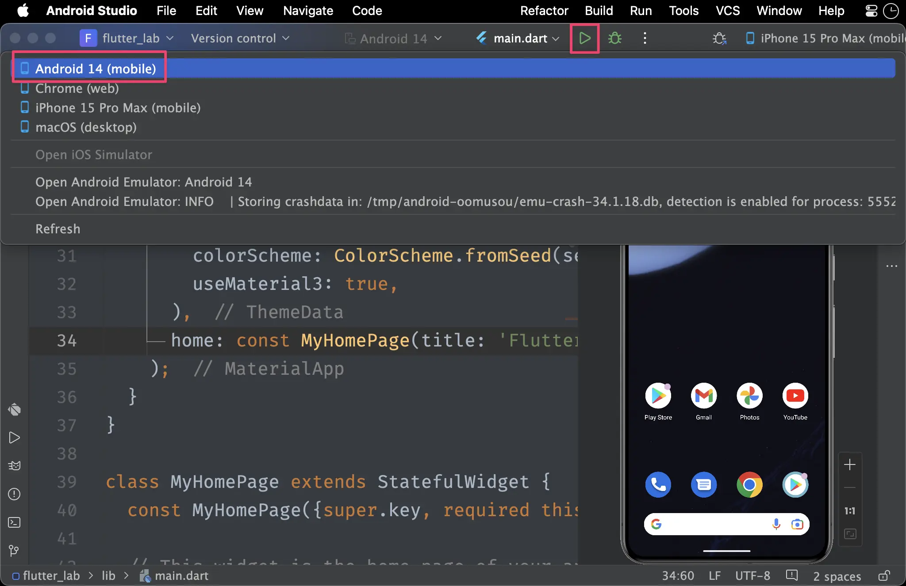Tap Google Lens camera icon in emulator
The image size is (906, 586).
click(797, 524)
